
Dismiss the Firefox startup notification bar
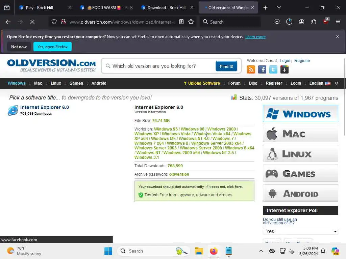(338, 36)
